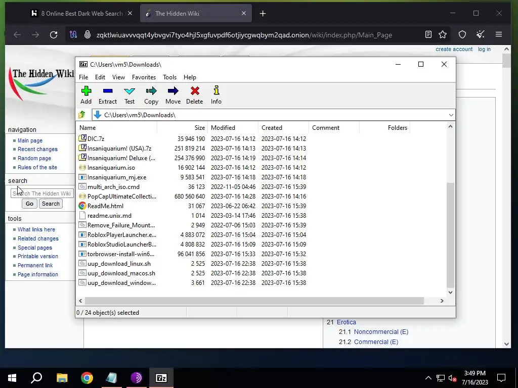
Task: Sort file list by Name column header
Action: (x=117, y=128)
